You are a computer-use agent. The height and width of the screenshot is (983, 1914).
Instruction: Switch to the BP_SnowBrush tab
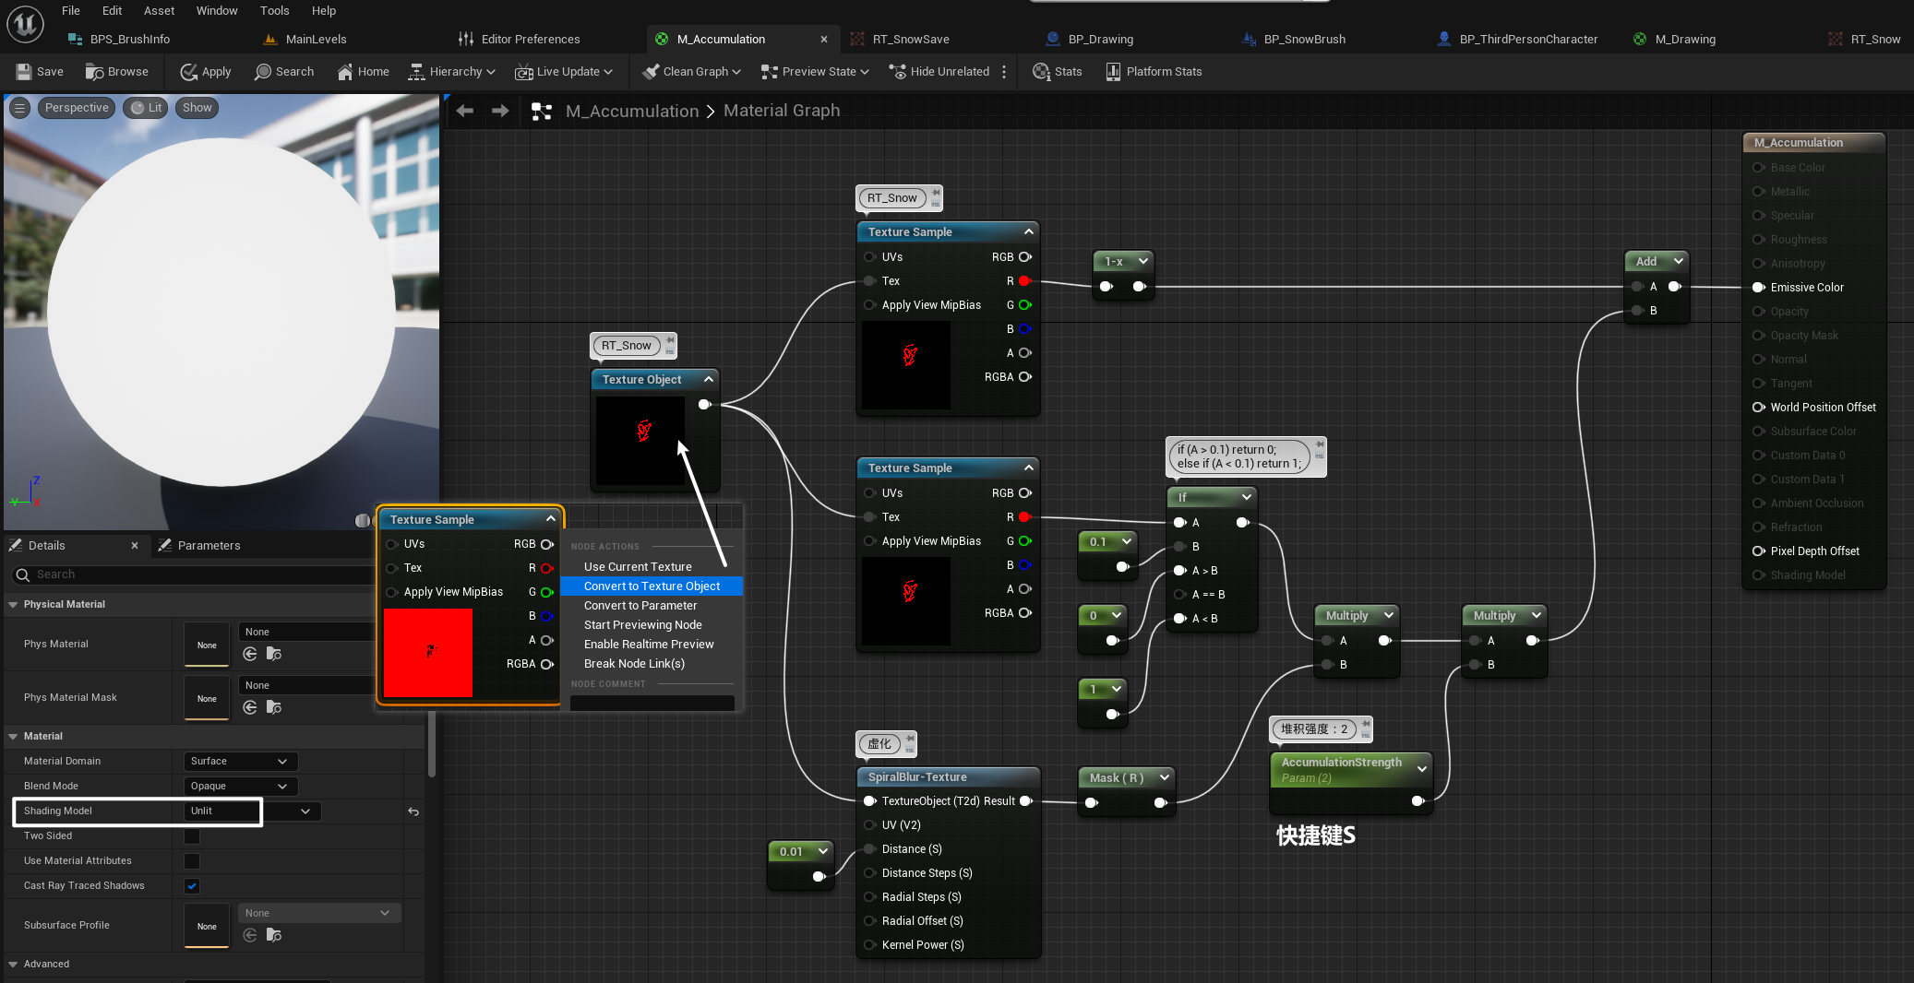click(x=1303, y=39)
